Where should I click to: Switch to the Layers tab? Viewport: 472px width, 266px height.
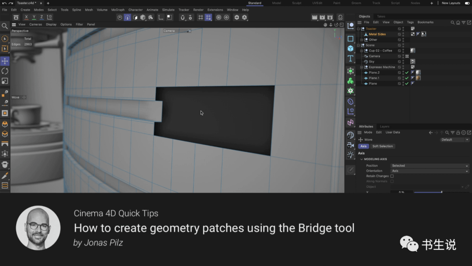tap(385, 127)
